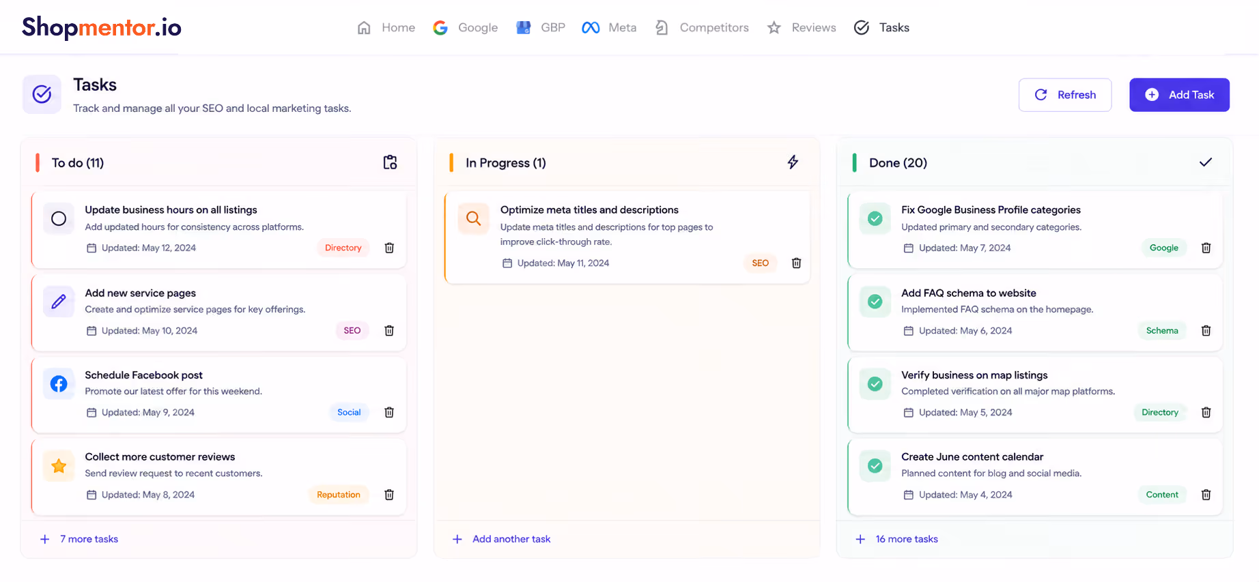Click the 'Directory' tag on Update business hours
This screenshot has height=582, width=1259.
[x=343, y=248]
